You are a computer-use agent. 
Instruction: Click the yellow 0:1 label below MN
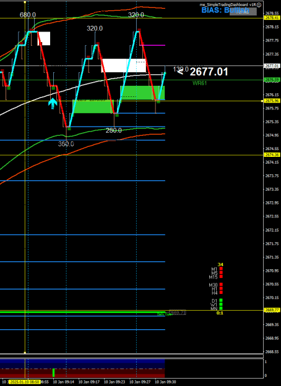coord(220,313)
